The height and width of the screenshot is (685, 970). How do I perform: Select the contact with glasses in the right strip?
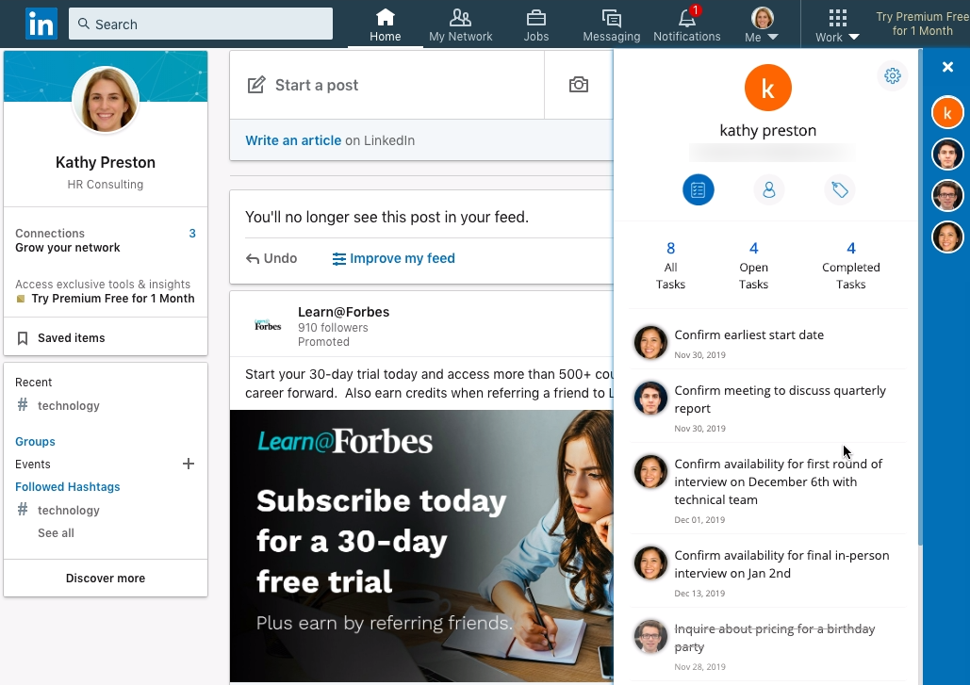click(x=947, y=195)
